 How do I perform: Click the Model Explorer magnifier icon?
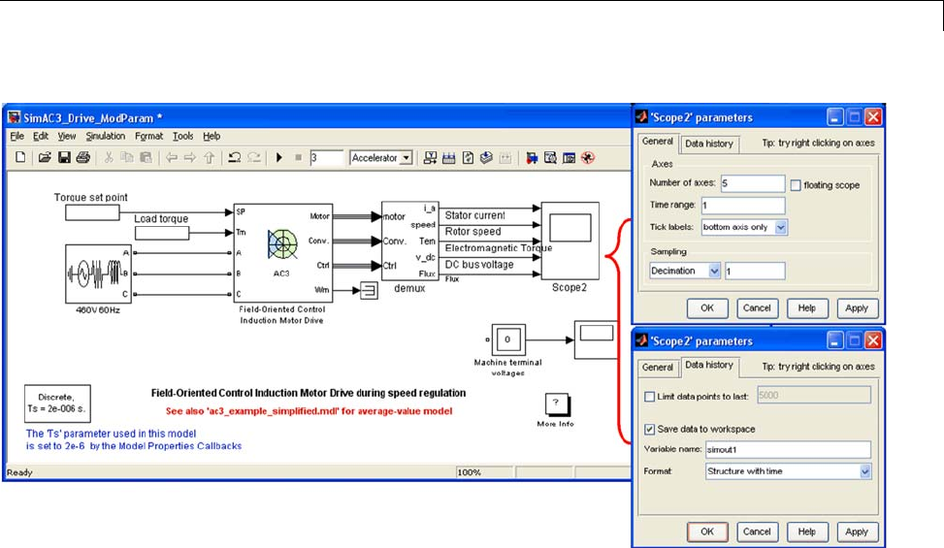tap(550, 157)
